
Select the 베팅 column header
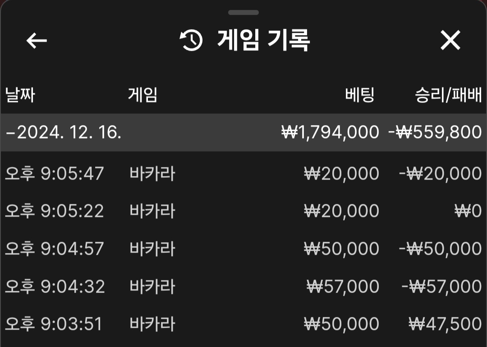[360, 95]
